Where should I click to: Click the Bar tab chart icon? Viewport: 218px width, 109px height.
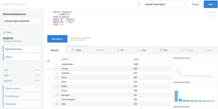tap(161, 50)
